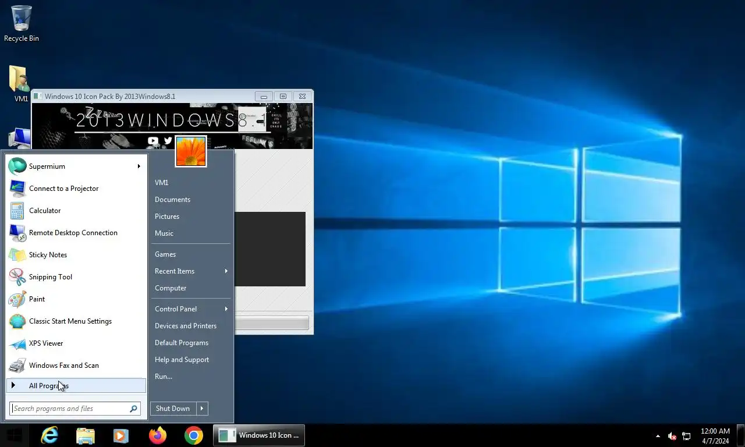Open the clock and date in the tray
The image size is (745, 447).
coord(715,436)
